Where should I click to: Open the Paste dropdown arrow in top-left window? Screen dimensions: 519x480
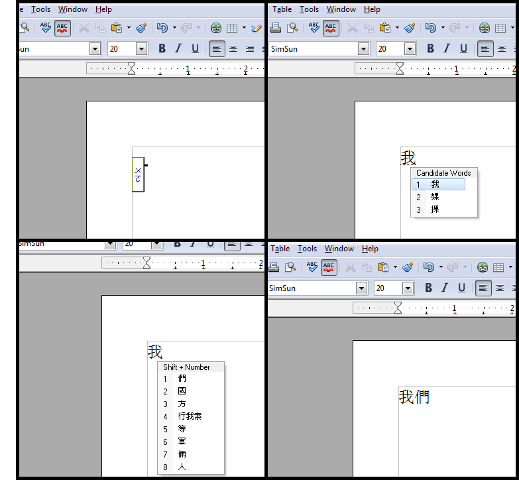tap(129, 28)
